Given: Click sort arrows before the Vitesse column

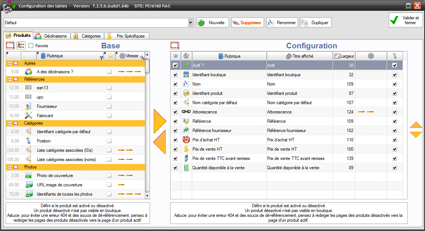Looking at the screenshot, I should coord(116,53).
